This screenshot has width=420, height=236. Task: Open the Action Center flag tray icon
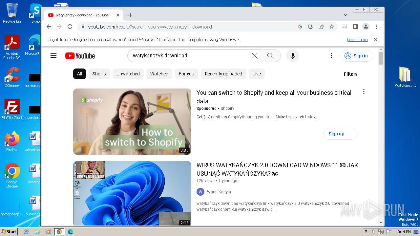388,232
